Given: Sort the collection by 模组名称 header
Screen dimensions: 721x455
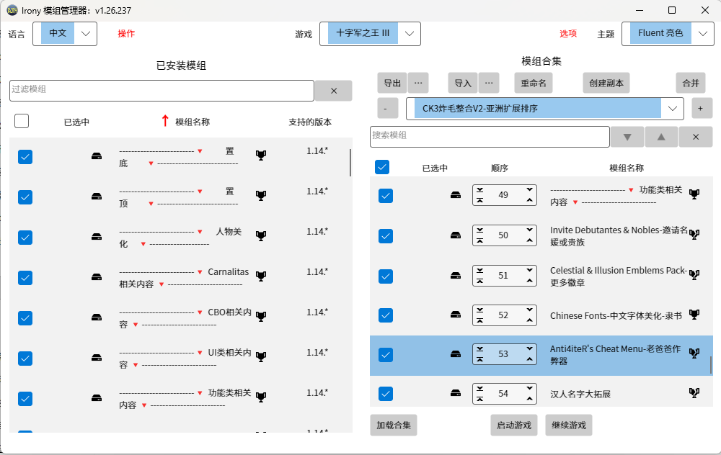Looking at the screenshot, I should 627,168.
